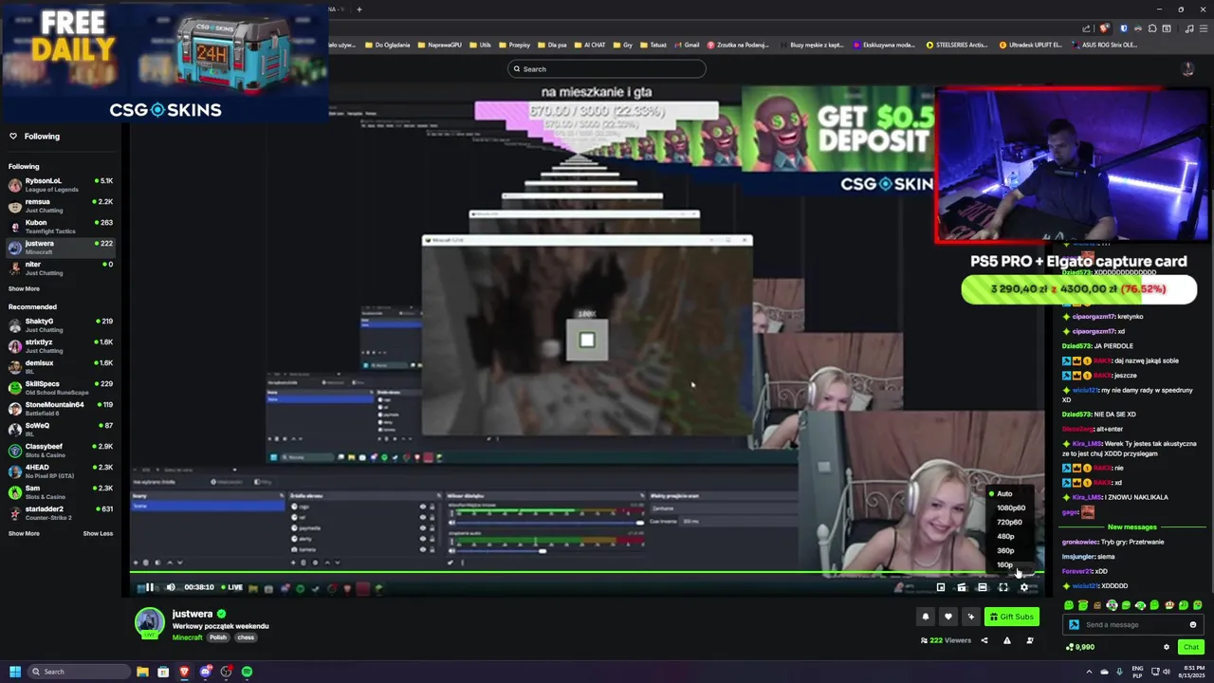
Task: Open Spotify from the taskbar
Action: point(247,672)
